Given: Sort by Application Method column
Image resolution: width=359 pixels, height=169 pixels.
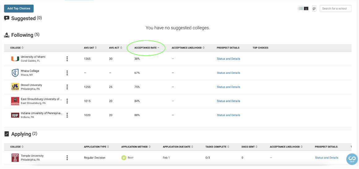Looking at the screenshot, I should [x=136, y=147].
